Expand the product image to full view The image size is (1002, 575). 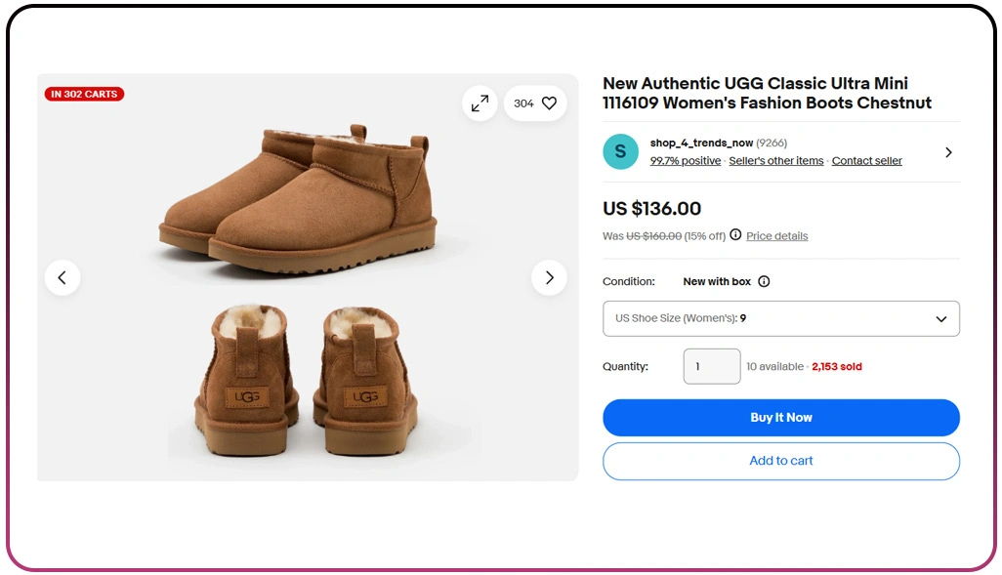click(x=480, y=103)
